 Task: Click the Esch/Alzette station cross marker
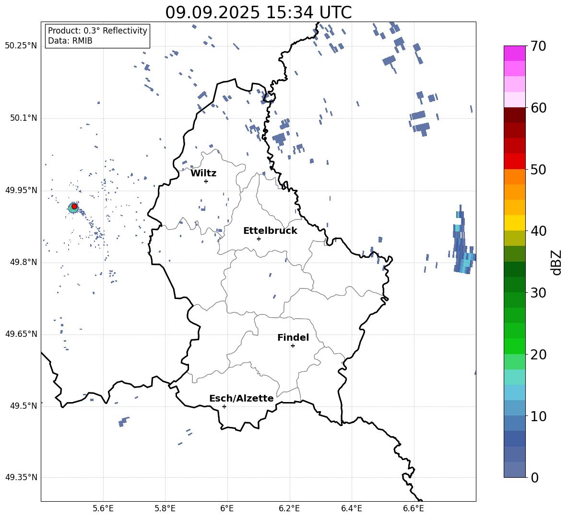click(x=224, y=406)
